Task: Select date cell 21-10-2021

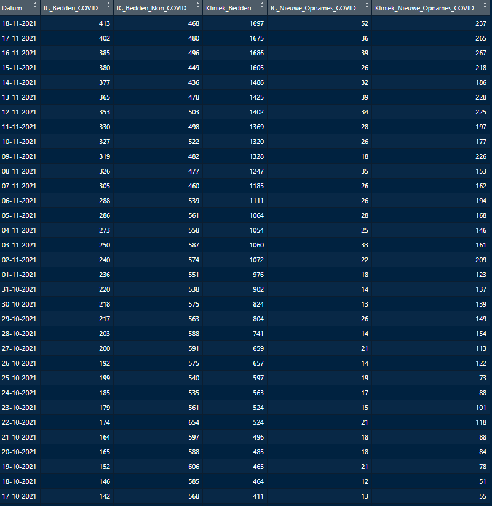Action: [x=19, y=437]
